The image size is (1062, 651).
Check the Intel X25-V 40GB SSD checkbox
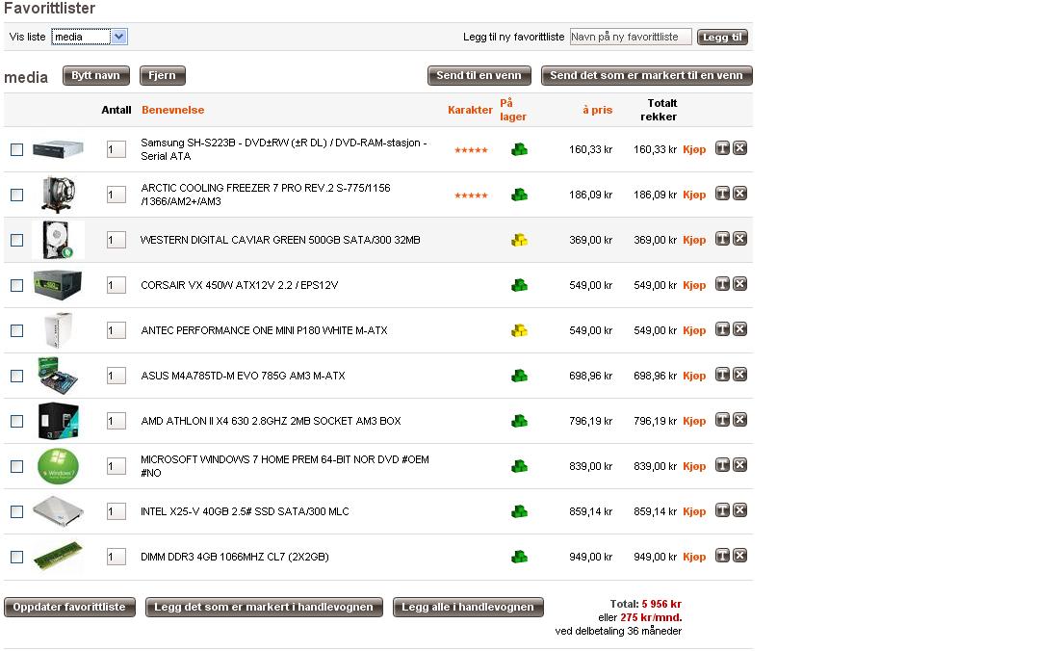pyautogui.click(x=17, y=512)
